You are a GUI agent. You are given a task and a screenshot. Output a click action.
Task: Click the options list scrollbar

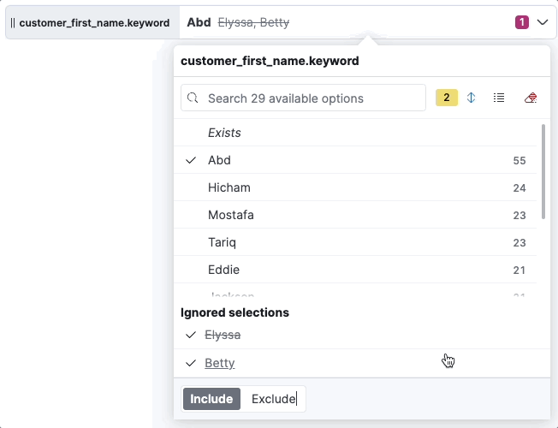pyautogui.click(x=543, y=171)
